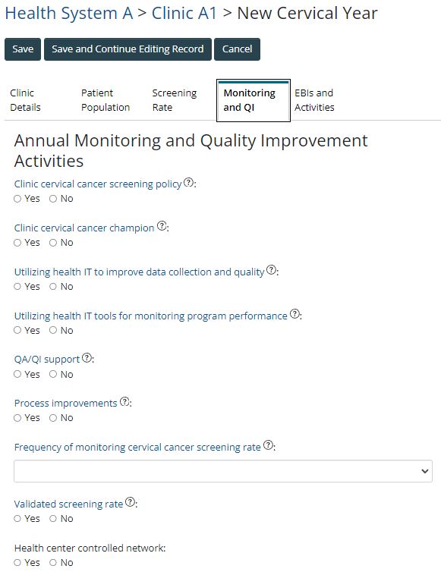Open help icon for cervical cancer screening policy
The height and width of the screenshot is (572, 441).
coord(188,182)
